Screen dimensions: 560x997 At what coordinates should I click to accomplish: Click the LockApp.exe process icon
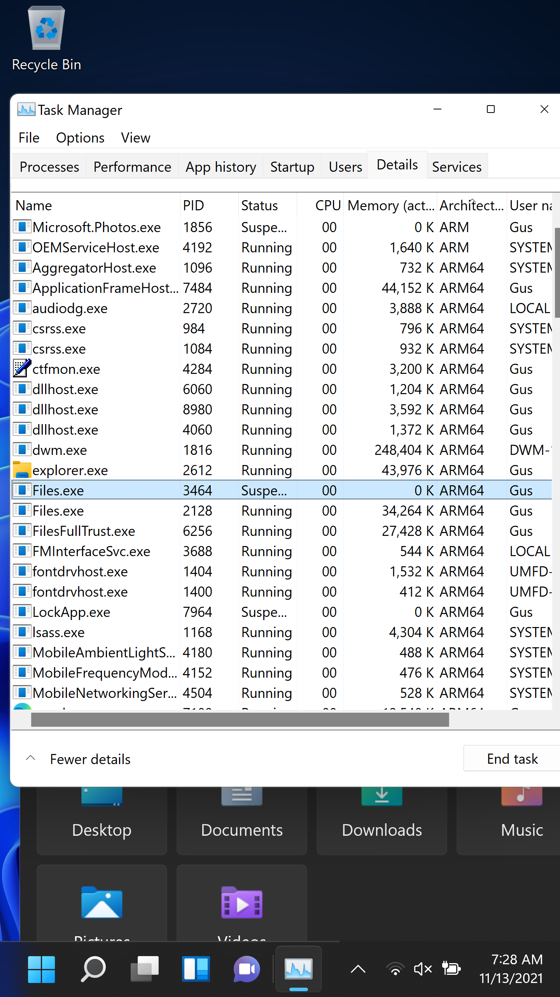22,611
